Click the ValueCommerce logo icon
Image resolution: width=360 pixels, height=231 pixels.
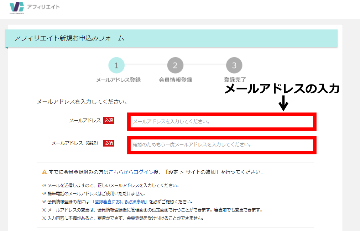click(17, 7)
